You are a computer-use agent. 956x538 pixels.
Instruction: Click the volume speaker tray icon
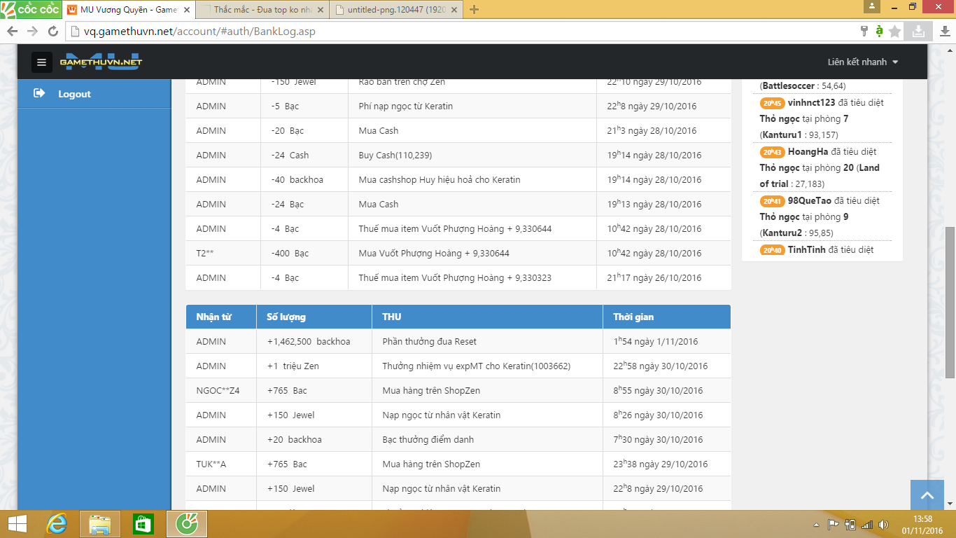pyautogui.click(x=883, y=525)
